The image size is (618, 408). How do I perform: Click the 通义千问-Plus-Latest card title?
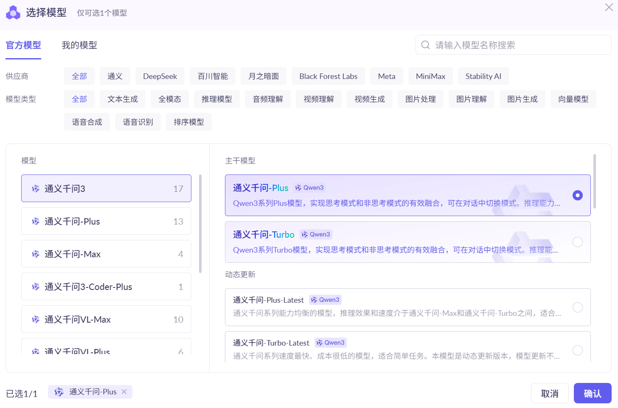(268, 300)
